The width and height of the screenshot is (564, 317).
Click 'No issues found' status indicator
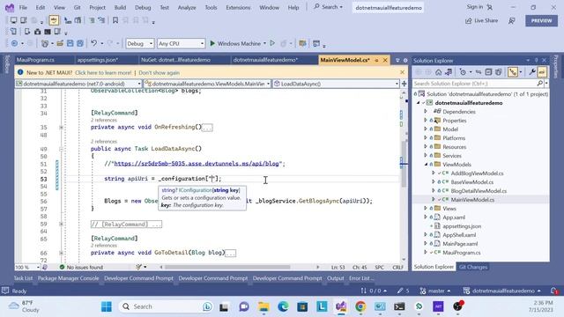81,267
